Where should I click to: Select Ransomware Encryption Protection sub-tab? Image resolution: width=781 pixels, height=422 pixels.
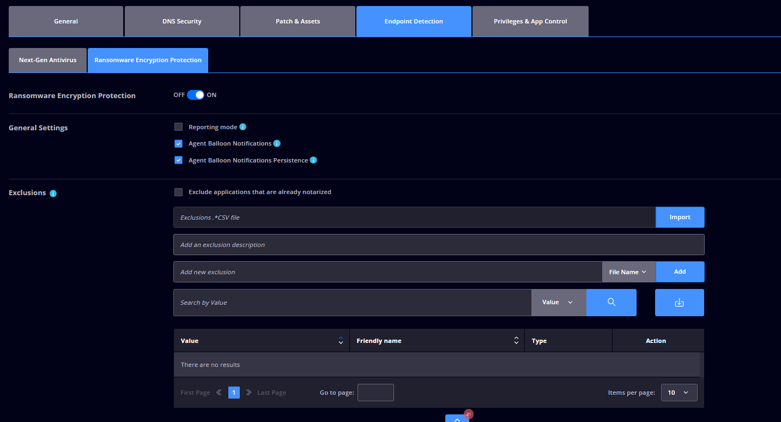coord(148,60)
